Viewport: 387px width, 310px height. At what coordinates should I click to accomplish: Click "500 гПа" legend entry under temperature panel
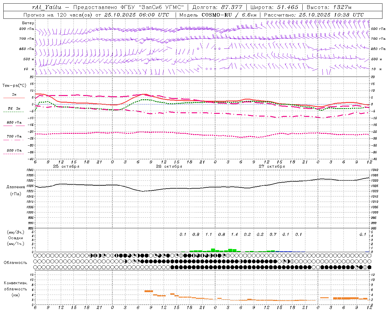click(14, 150)
